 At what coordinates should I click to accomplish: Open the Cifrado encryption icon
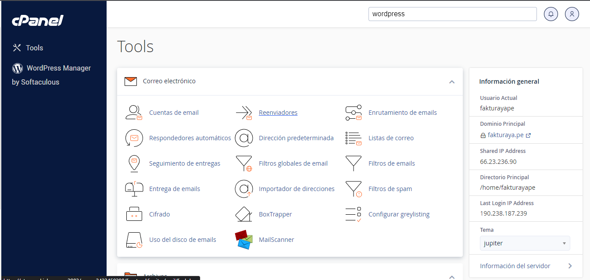[x=134, y=214]
